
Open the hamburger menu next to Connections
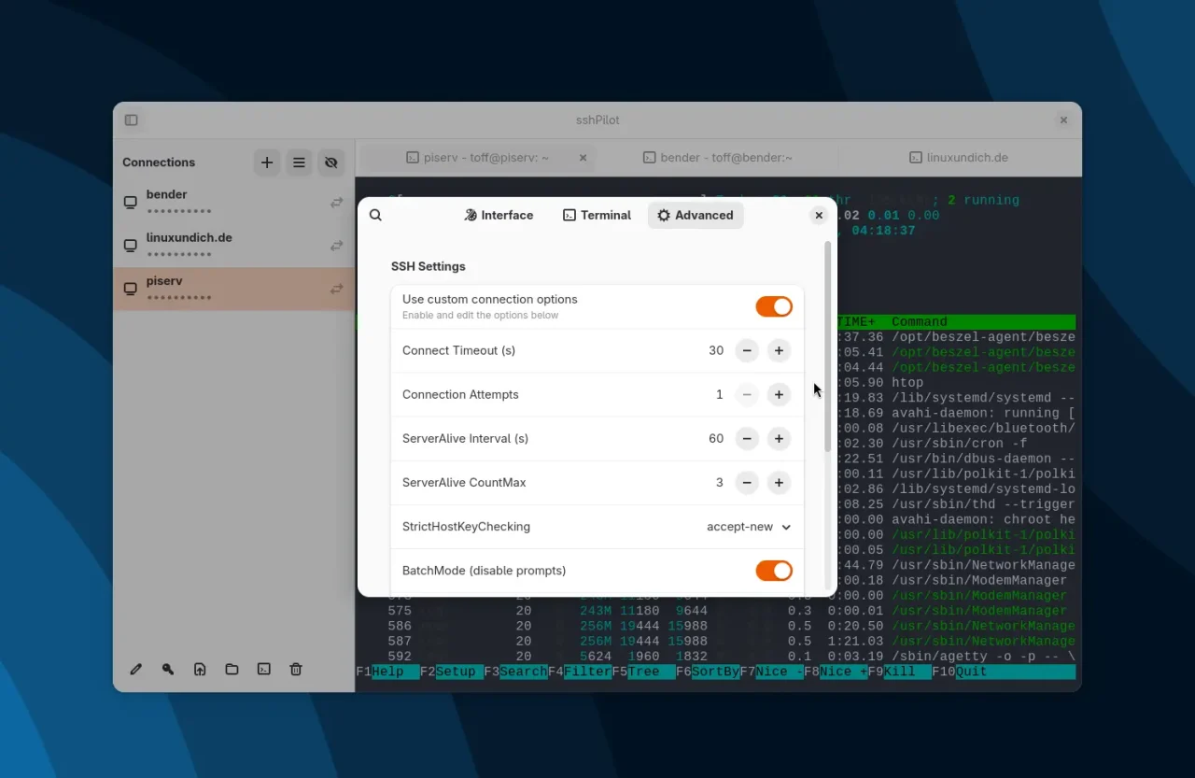pyautogui.click(x=299, y=162)
